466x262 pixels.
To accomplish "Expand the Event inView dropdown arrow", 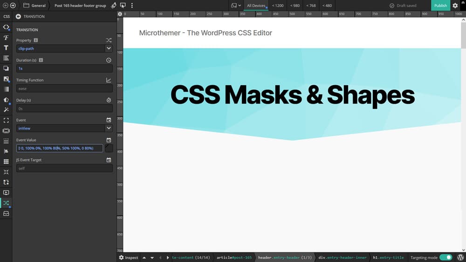I will click(x=109, y=128).
